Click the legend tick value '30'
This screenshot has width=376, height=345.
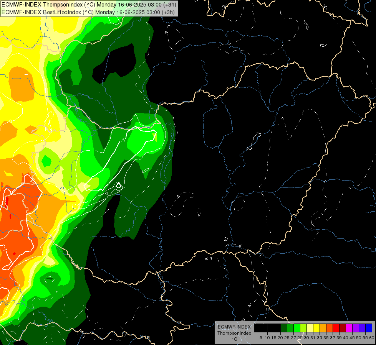pyautogui.click(x=306, y=338)
